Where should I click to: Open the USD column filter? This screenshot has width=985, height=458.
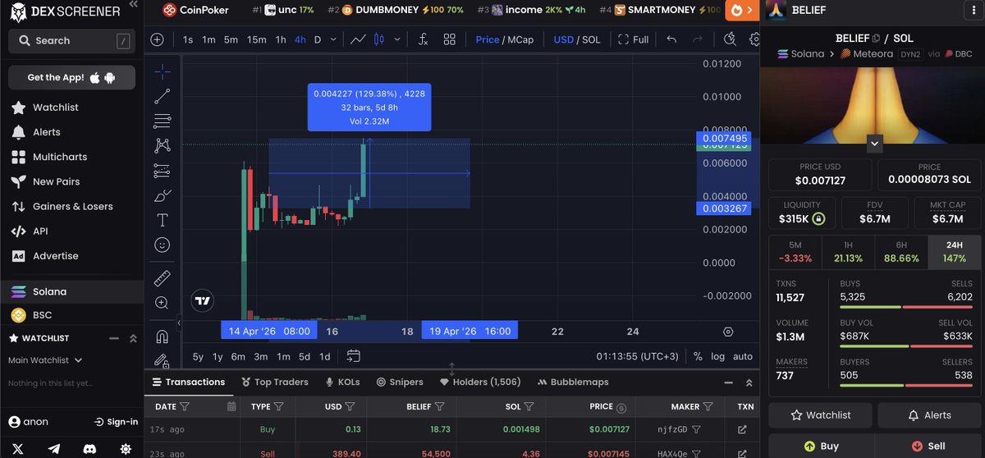click(350, 406)
